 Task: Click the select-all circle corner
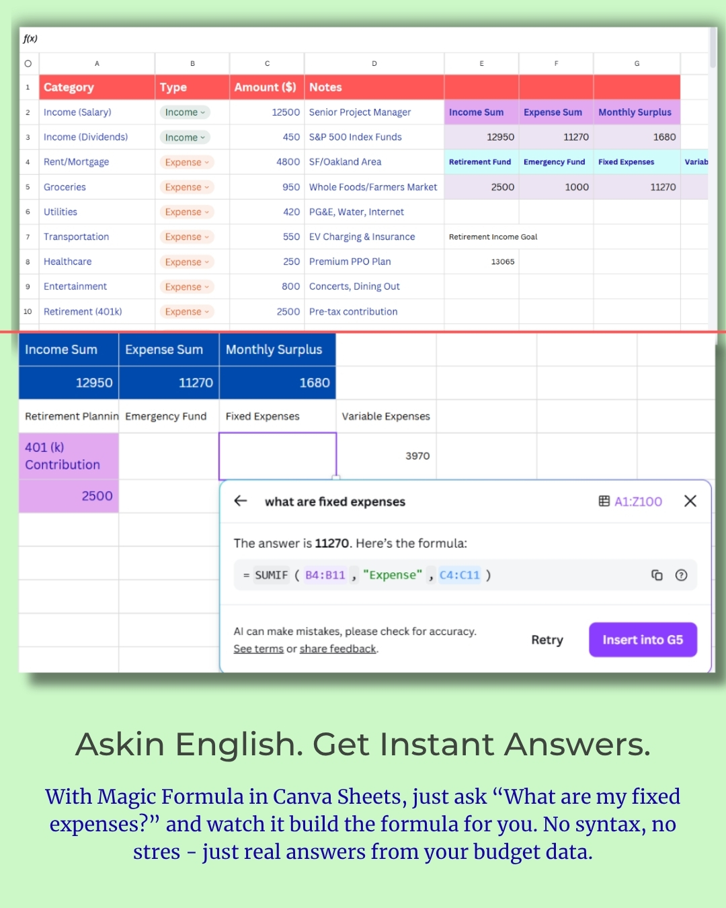[x=28, y=63]
